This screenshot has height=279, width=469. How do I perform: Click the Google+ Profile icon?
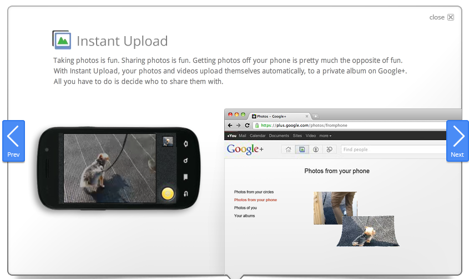(316, 150)
